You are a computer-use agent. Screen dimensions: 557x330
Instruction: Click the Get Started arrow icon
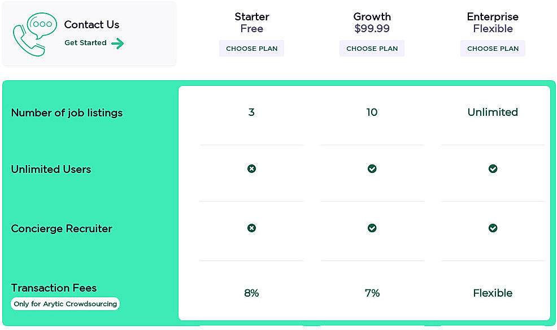tap(119, 43)
